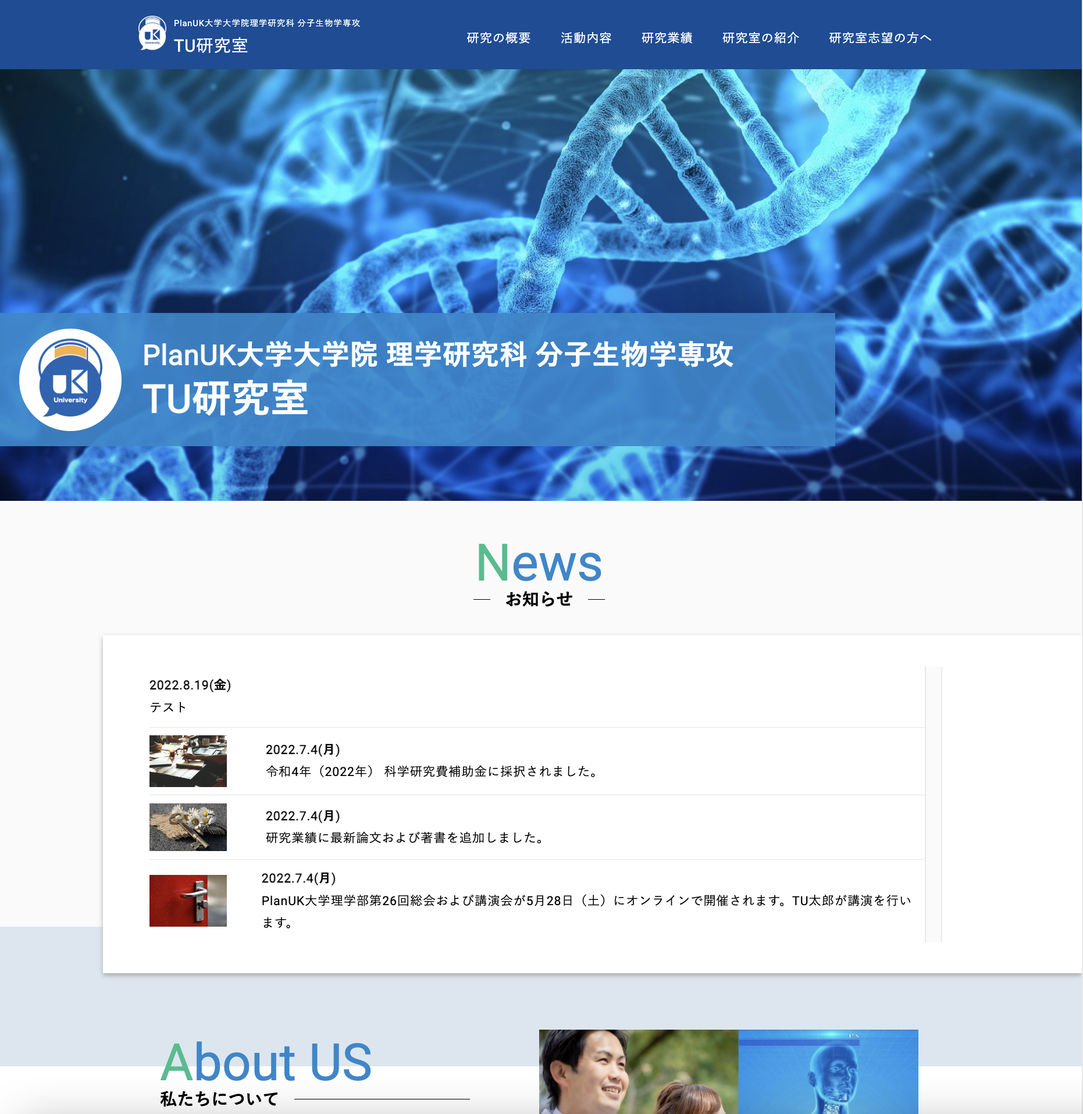Open the 研究の概要 menu item
Viewport: 1083px width, 1114px height.
point(498,38)
